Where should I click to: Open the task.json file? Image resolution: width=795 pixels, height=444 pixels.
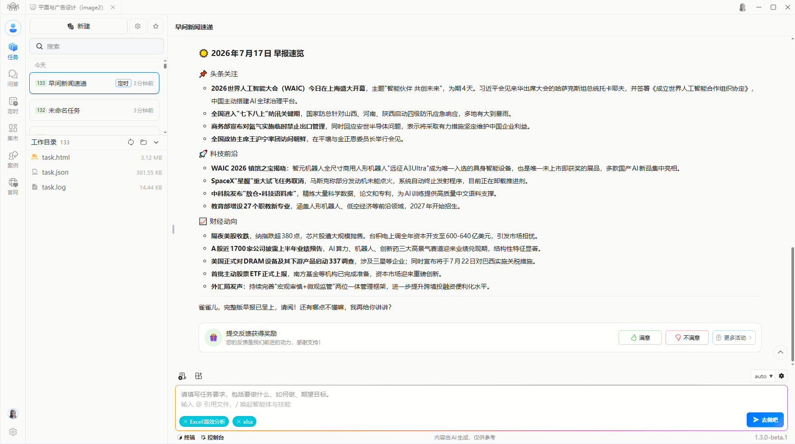point(97,172)
